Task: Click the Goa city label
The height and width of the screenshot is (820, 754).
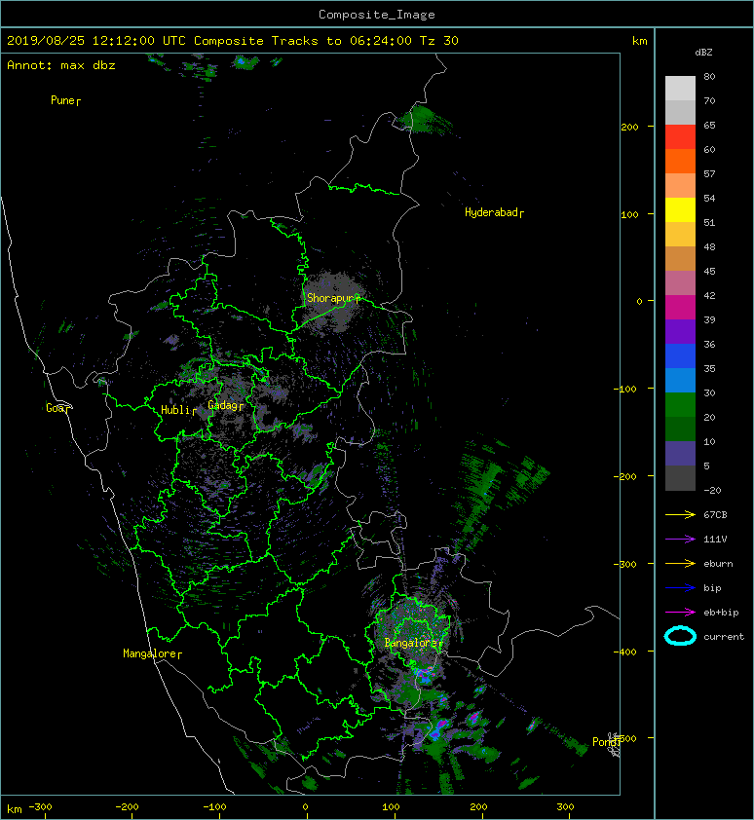Action: 57,408
